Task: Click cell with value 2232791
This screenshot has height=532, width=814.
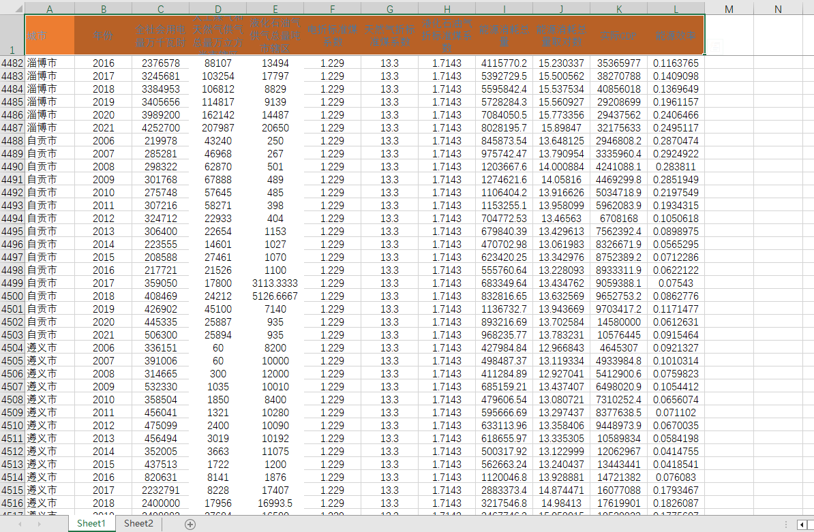Action: point(160,490)
